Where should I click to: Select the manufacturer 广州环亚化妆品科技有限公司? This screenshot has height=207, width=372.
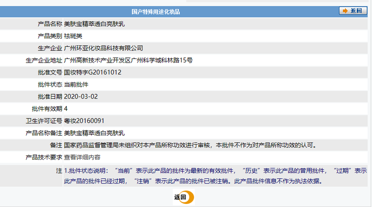click(x=103, y=48)
